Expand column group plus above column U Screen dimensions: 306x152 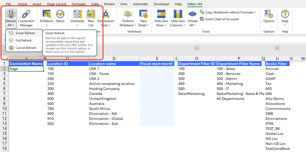click(x=277, y=48)
